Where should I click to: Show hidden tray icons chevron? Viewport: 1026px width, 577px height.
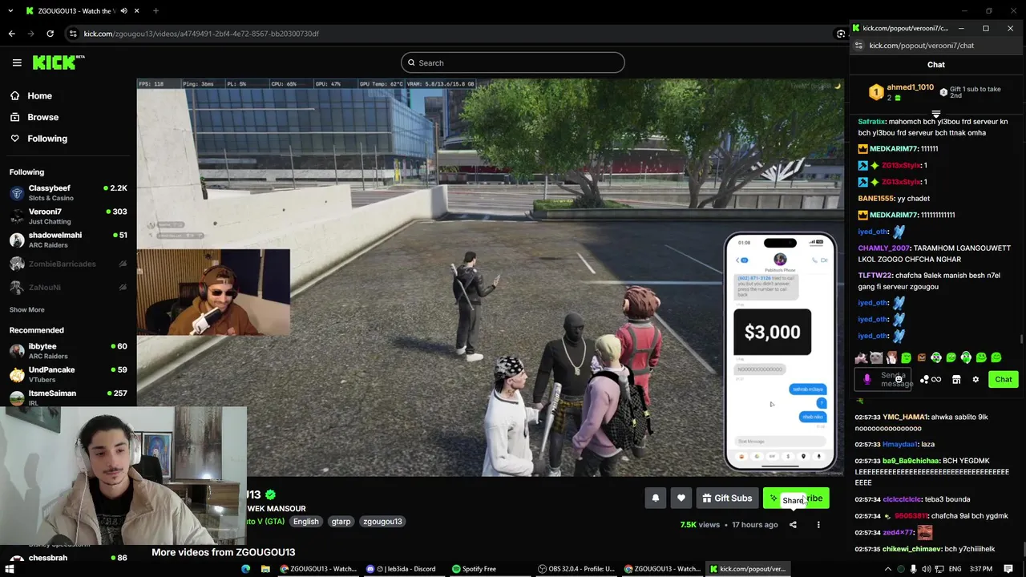click(x=887, y=569)
